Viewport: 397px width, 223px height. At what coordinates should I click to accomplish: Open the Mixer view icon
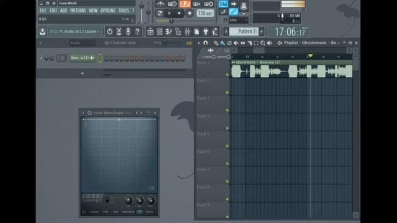(x=187, y=32)
